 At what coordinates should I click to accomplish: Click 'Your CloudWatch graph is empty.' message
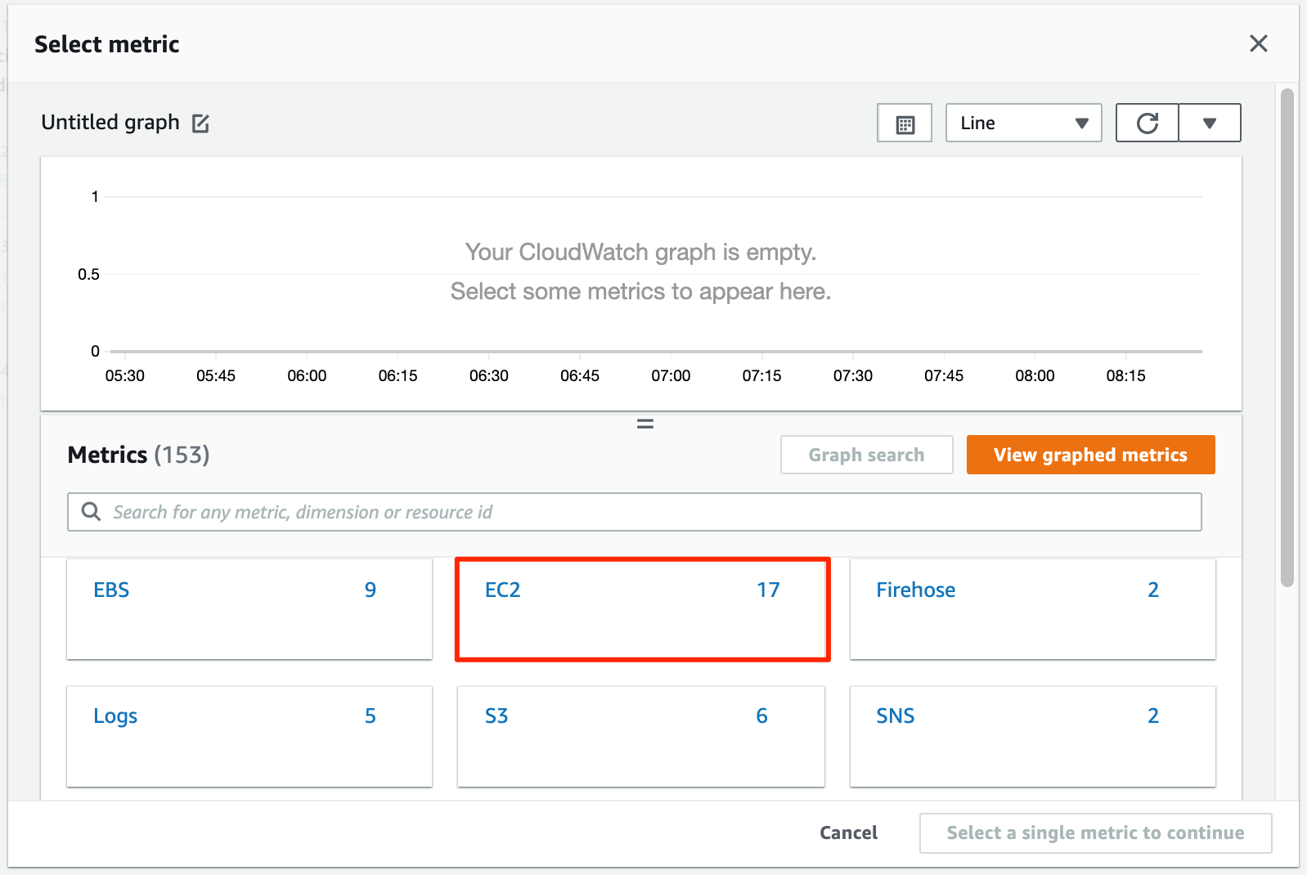pos(640,252)
